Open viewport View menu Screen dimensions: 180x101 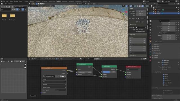coord(41,6)
